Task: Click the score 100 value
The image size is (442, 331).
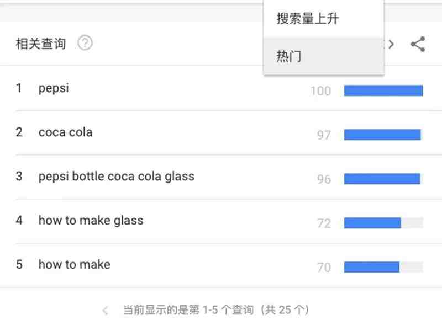Action: point(320,91)
